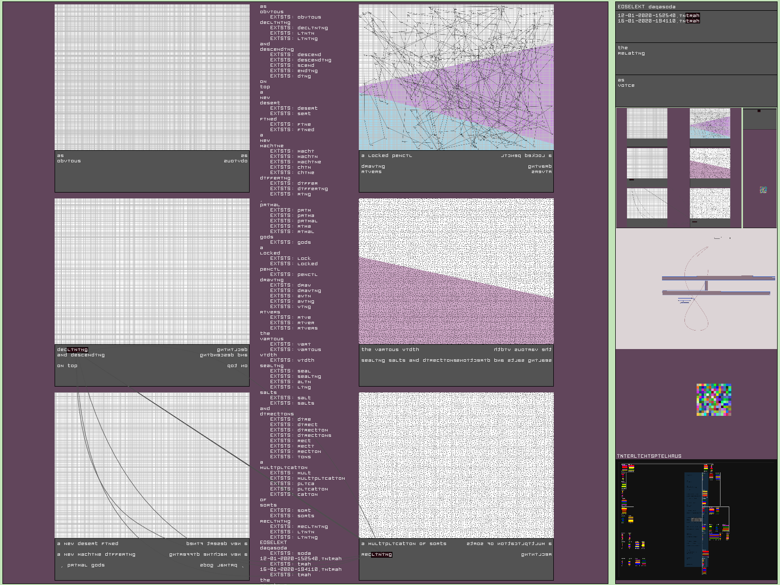Open the file 12-01-2020-152540.intrah

point(658,16)
